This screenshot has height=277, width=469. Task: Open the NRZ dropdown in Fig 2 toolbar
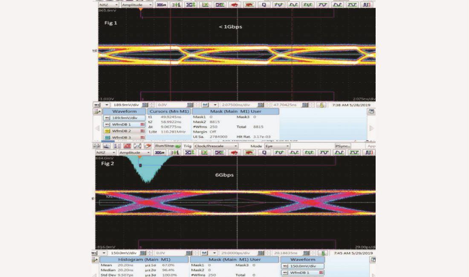coord(106,153)
